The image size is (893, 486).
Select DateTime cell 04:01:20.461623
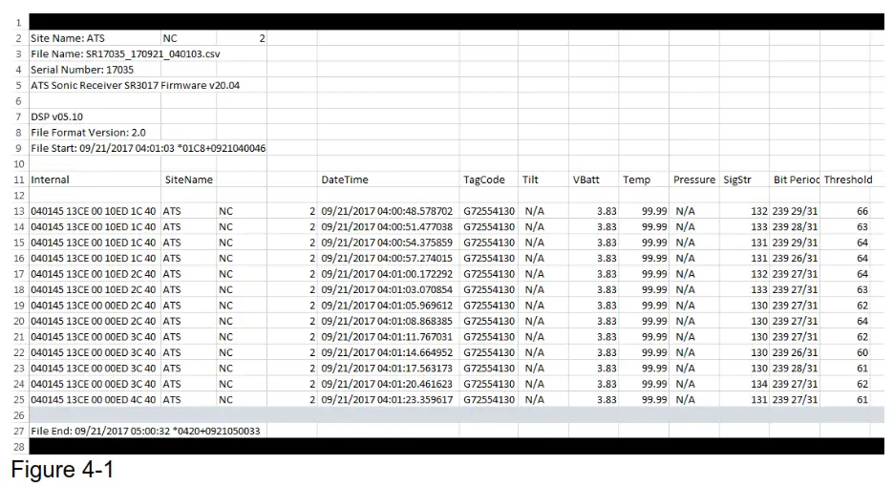[x=389, y=384]
